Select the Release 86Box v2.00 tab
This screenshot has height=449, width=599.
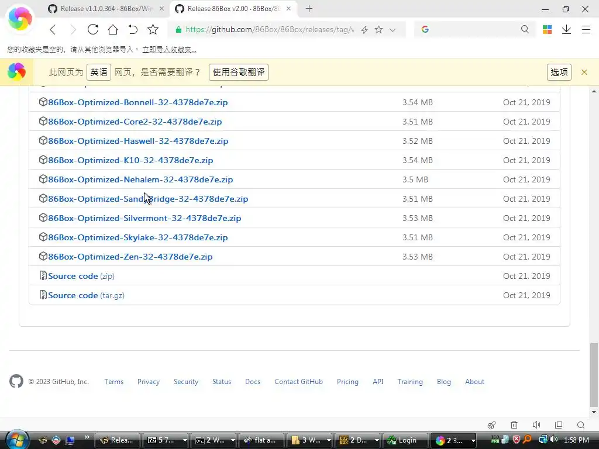(228, 9)
